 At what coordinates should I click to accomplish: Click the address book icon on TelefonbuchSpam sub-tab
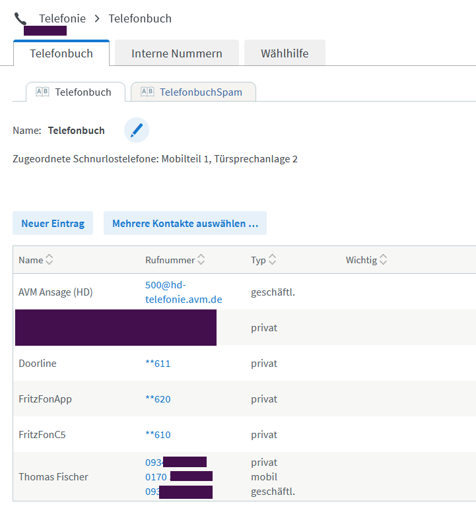point(147,92)
